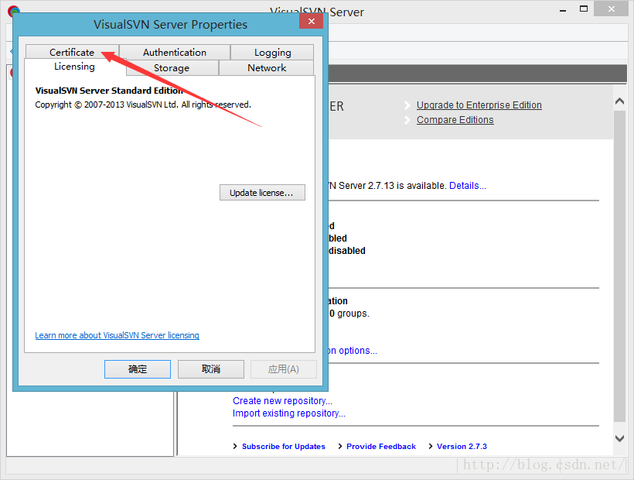Click the Version 2.7.3 link

[462, 447]
